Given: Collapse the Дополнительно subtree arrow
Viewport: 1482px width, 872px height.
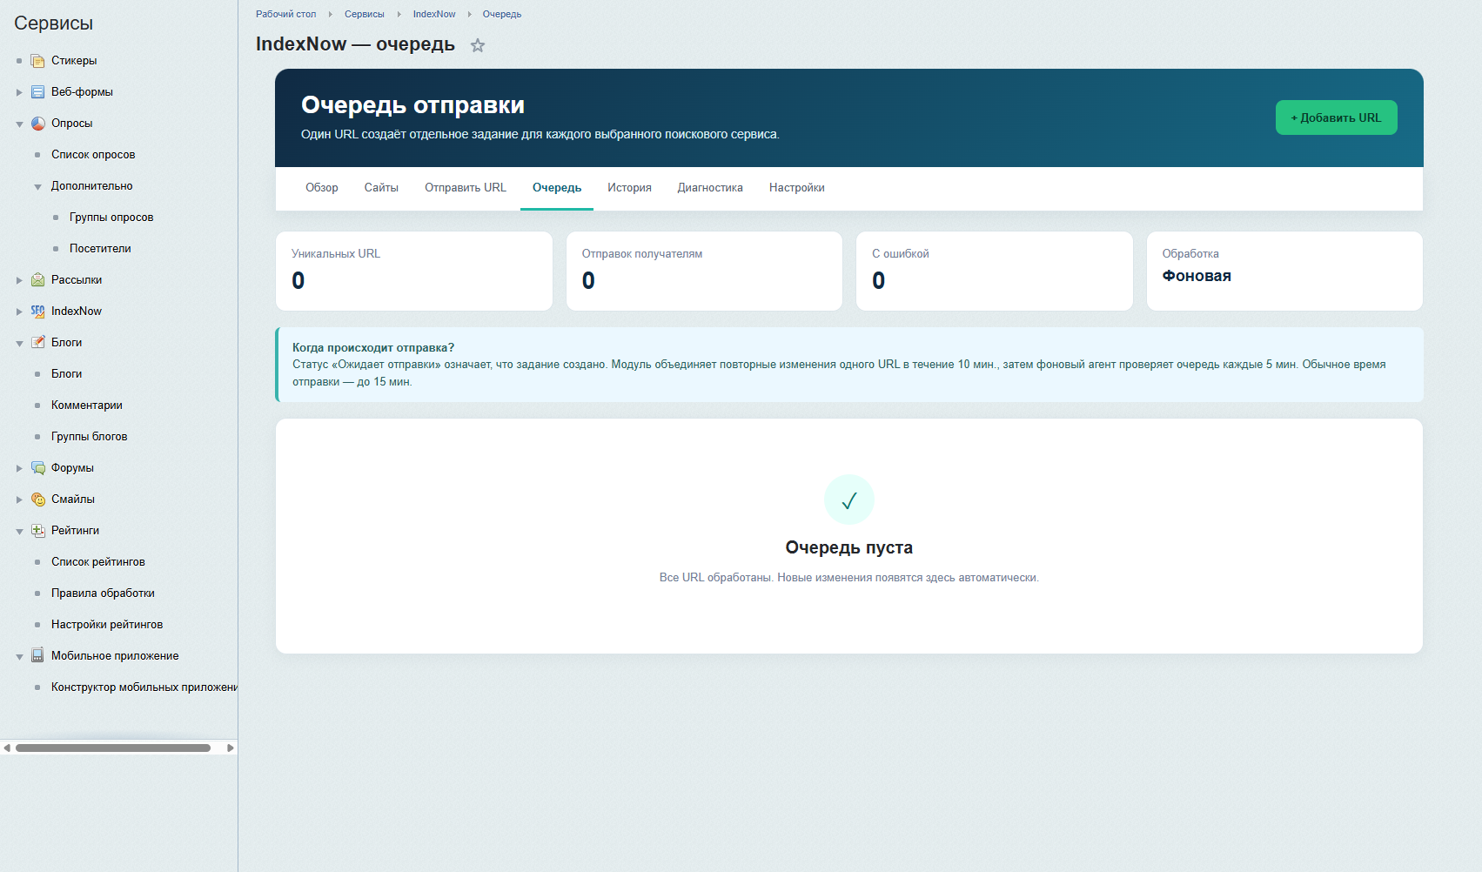Looking at the screenshot, I should click(37, 187).
